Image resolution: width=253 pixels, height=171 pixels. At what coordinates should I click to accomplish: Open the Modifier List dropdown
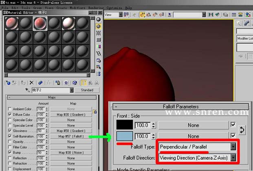(245, 38)
